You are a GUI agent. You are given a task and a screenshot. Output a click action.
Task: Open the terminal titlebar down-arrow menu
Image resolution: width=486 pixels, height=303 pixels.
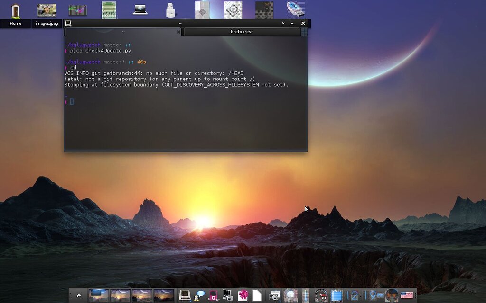coord(283,23)
